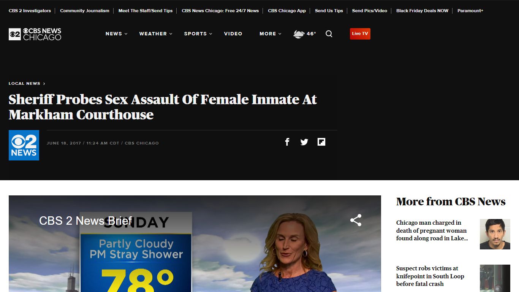Screen dimensions: 519x292
Task: Open Black Friday Deals NOW link
Action: pyautogui.click(x=422, y=11)
